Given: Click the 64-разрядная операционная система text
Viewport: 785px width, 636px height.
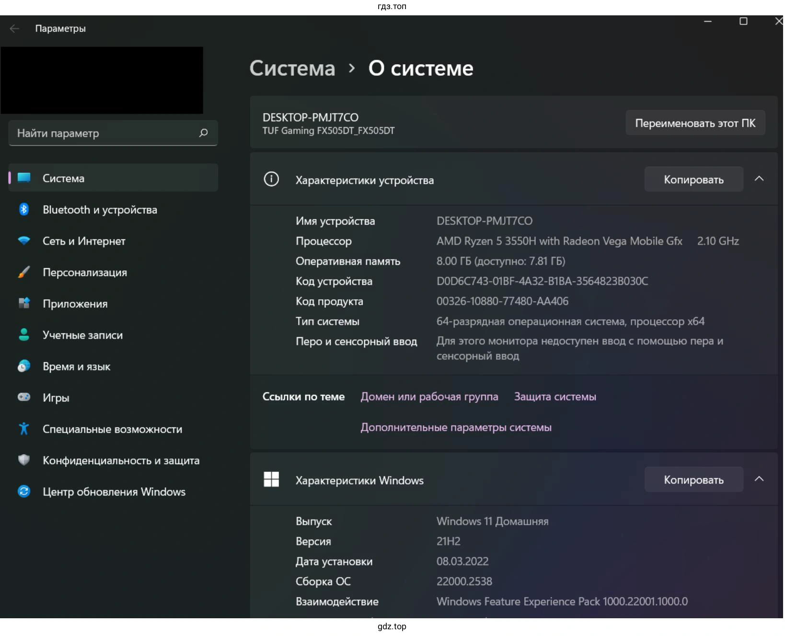Looking at the screenshot, I should point(570,321).
